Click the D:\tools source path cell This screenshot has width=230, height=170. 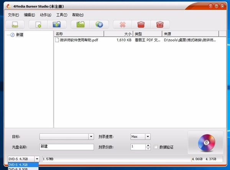coord(190,40)
